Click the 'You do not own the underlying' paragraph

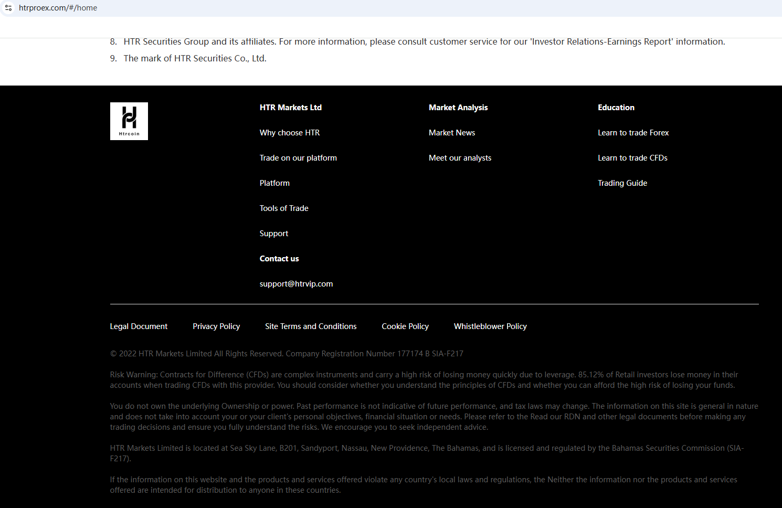click(434, 417)
